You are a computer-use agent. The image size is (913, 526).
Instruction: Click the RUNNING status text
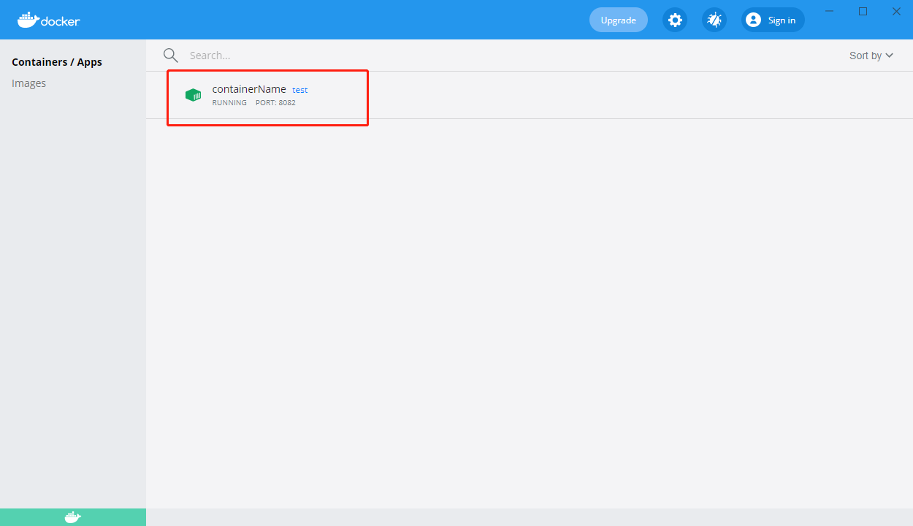tap(229, 103)
